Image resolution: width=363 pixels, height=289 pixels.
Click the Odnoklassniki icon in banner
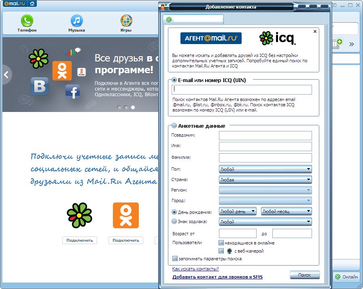coord(62,71)
